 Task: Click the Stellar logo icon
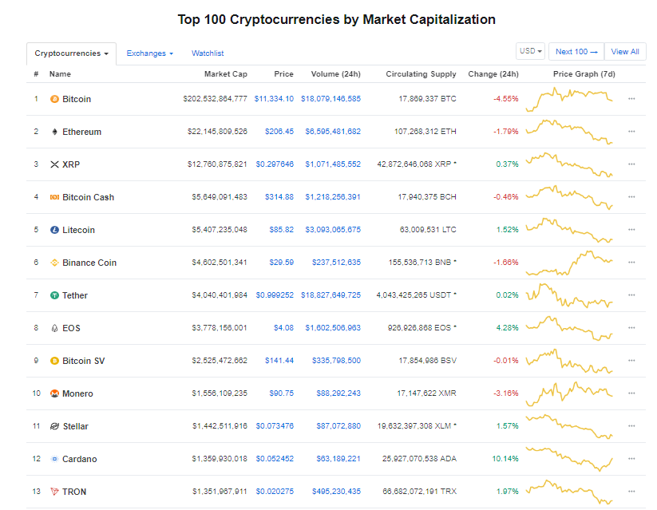pos(54,425)
